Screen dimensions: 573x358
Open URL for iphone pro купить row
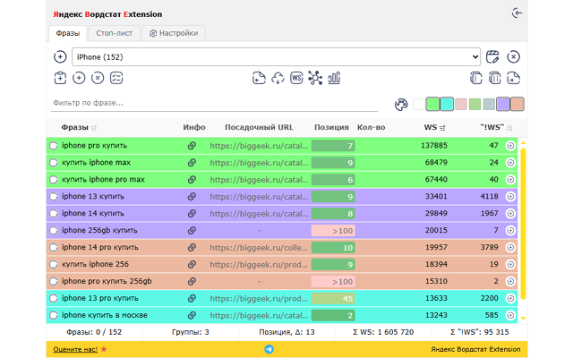[x=259, y=146]
